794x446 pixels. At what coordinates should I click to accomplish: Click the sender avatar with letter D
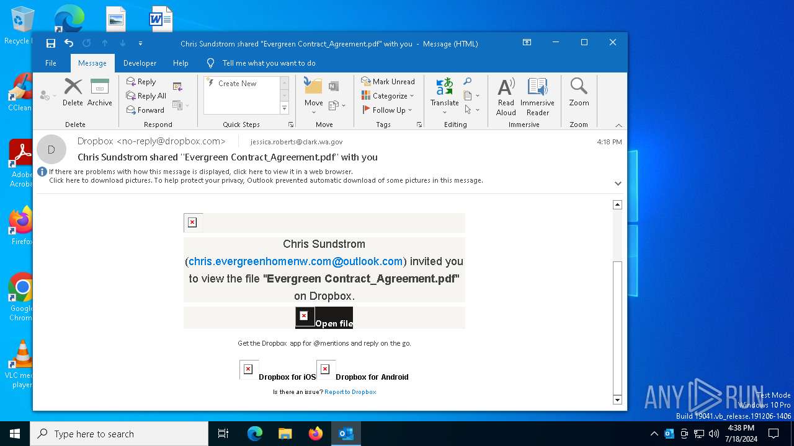[51, 149]
